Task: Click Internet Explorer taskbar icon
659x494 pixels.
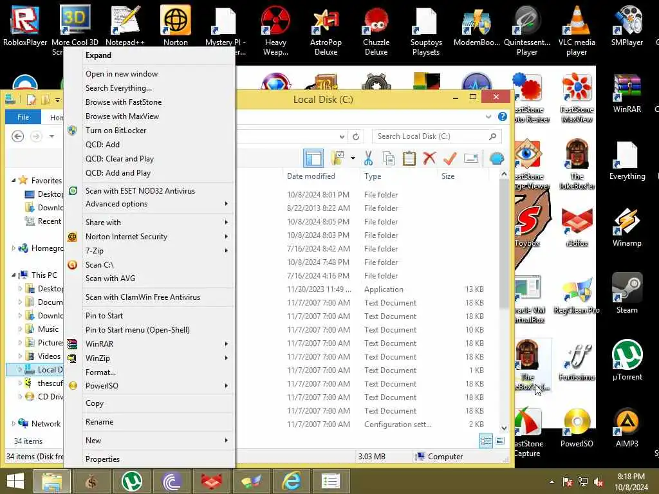Action: (291, 481)
